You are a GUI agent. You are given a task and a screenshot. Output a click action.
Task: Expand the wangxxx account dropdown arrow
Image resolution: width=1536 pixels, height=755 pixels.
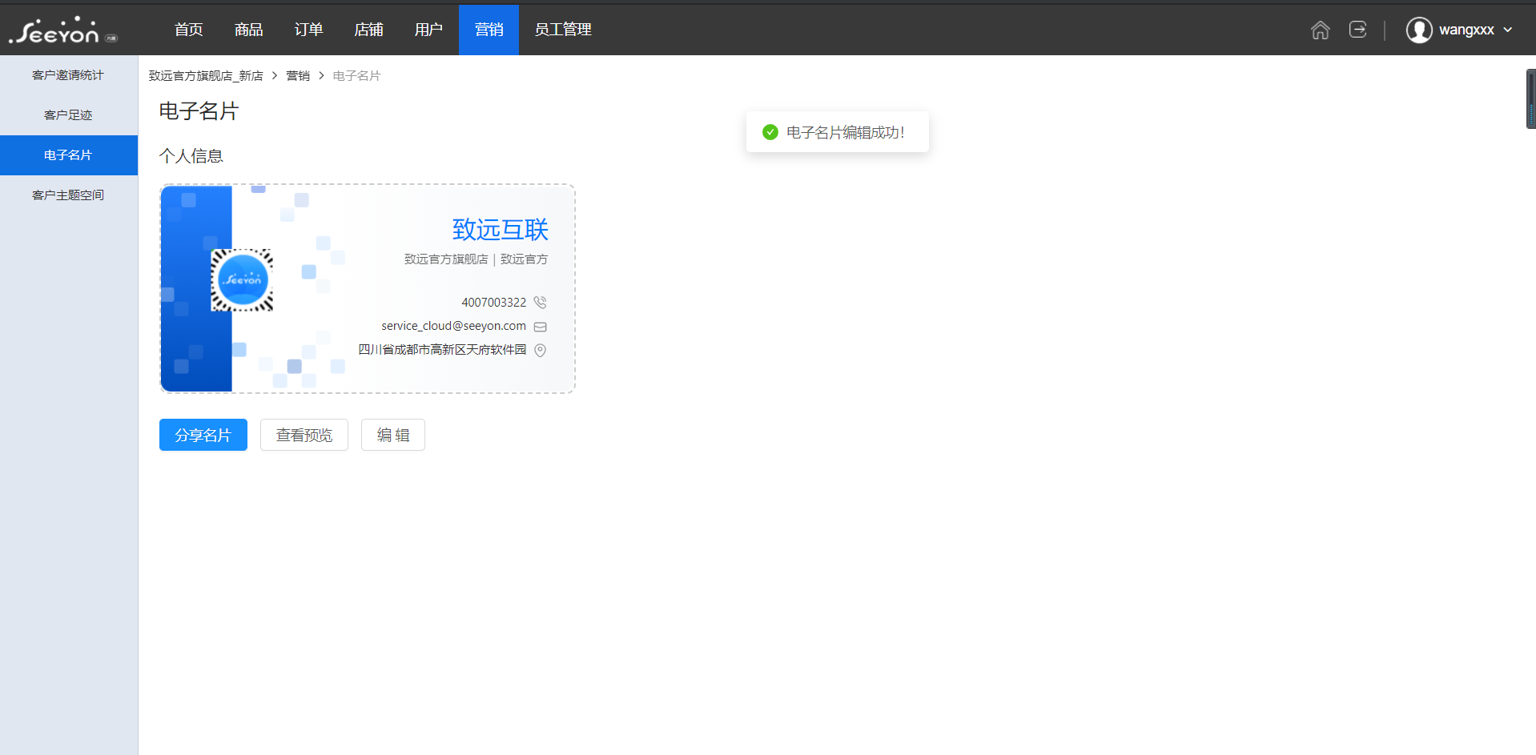pos(1508,30)
